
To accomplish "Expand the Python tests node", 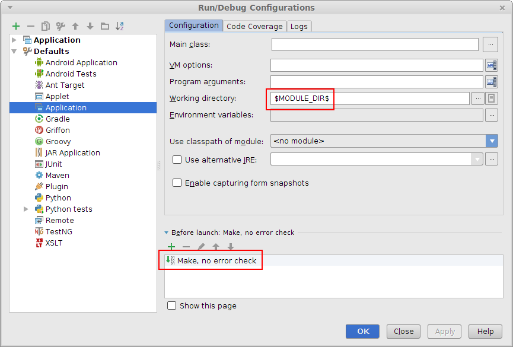I will [26, 209].
